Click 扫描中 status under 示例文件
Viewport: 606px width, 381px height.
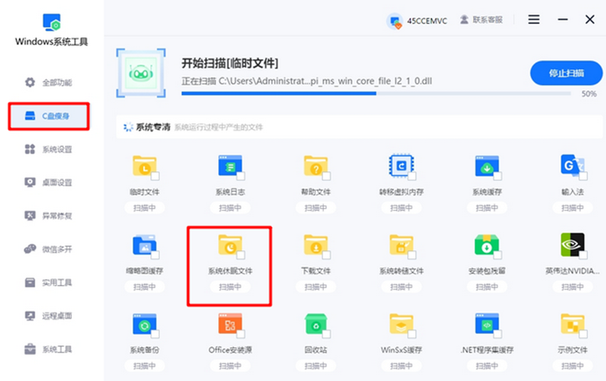click(x=573, y=365)
